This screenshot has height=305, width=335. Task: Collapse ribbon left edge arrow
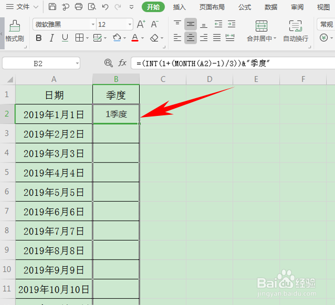tap(2, 33)
